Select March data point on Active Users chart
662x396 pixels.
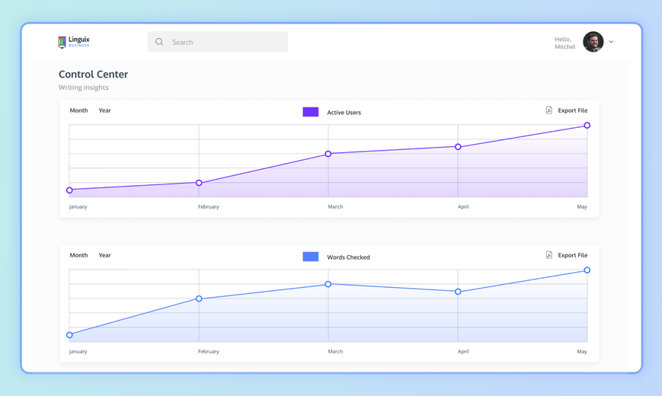point(328,154)
